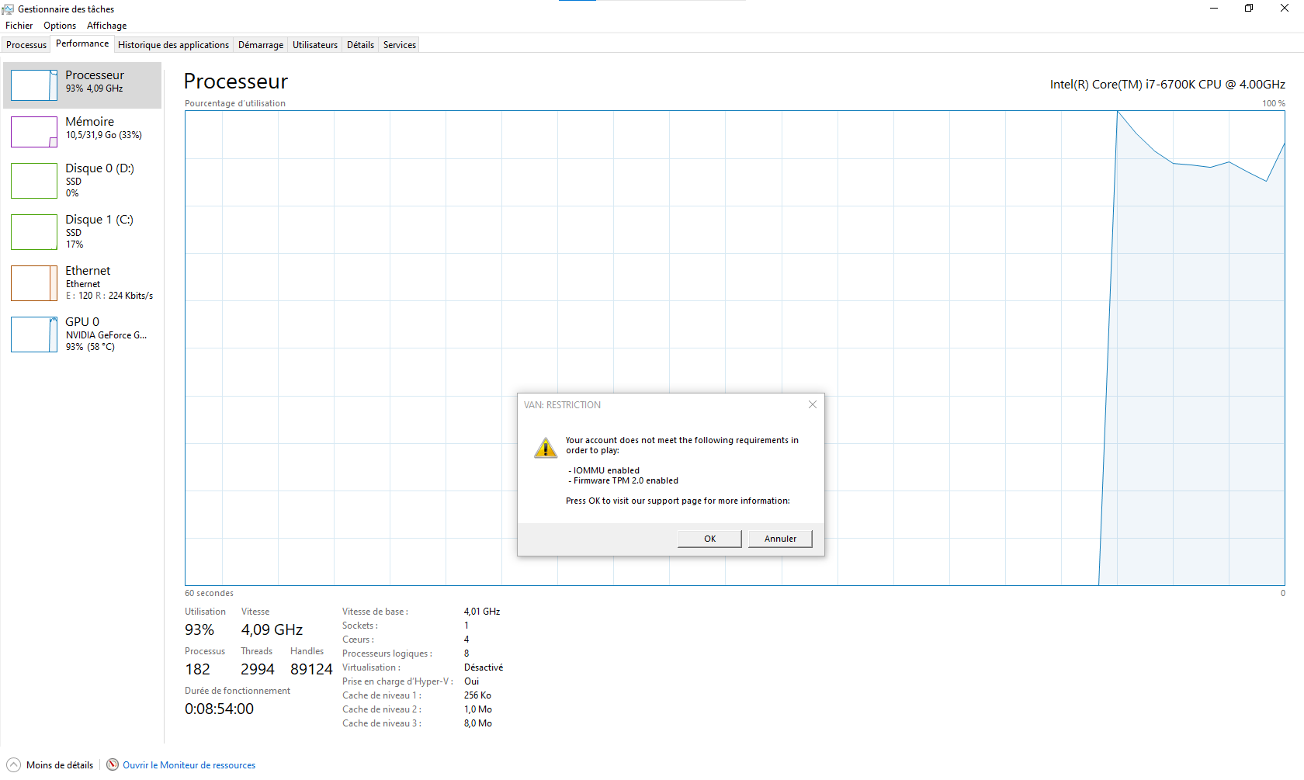Select the Processeur label in the sidebar
1304x780 pixels.
[95, 75]
